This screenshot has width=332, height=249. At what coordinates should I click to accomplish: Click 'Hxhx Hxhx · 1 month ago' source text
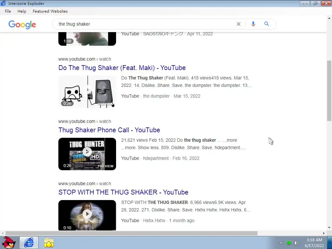pyautogui.click(x=169, y=220)
